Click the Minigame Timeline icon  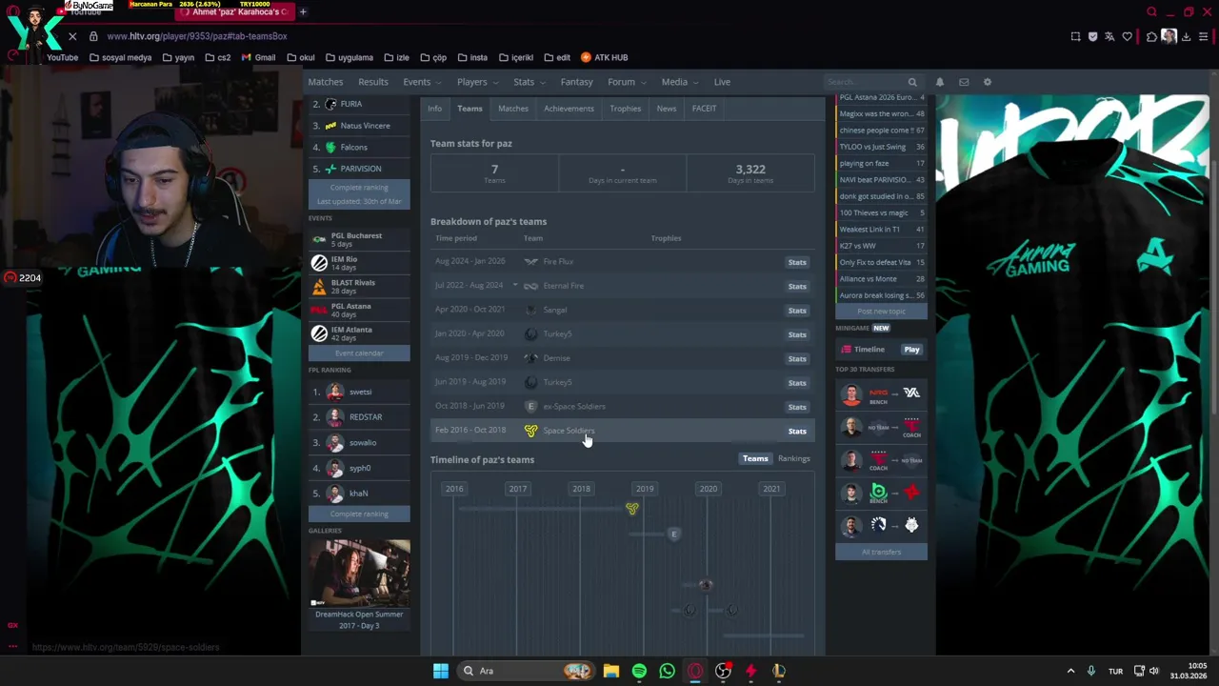pyautogui.click(x=844, y=350)
